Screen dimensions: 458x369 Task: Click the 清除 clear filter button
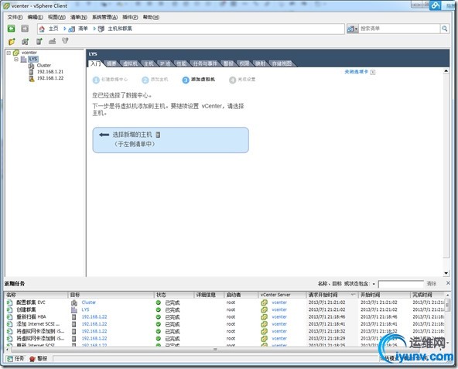432,284
